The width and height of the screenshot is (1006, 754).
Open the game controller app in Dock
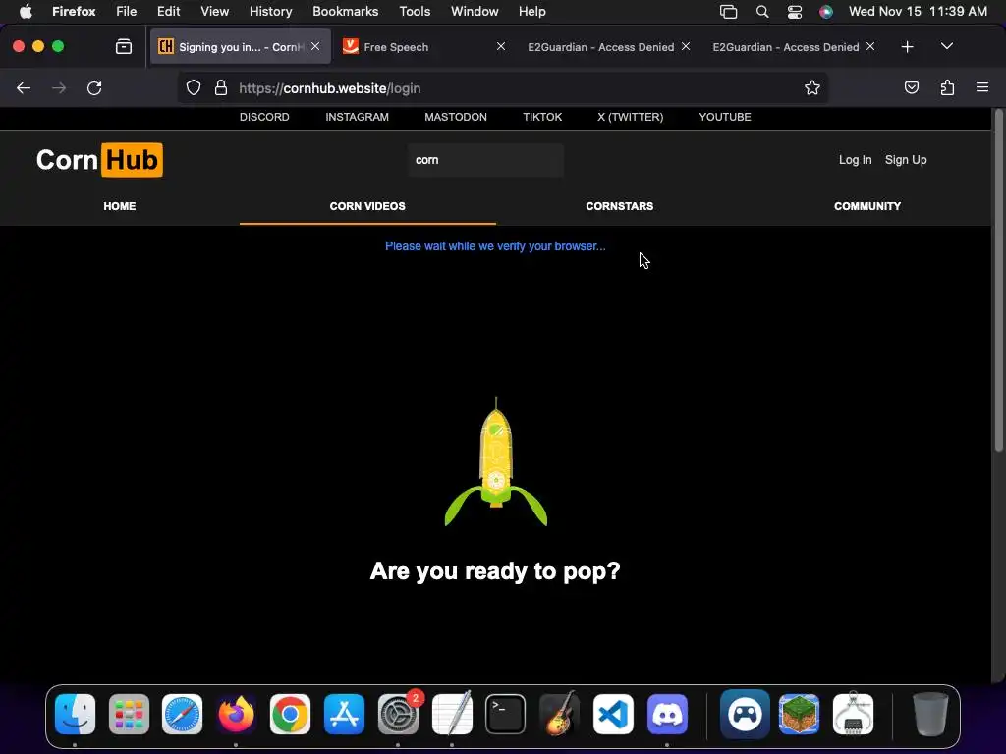pos(745,715)
